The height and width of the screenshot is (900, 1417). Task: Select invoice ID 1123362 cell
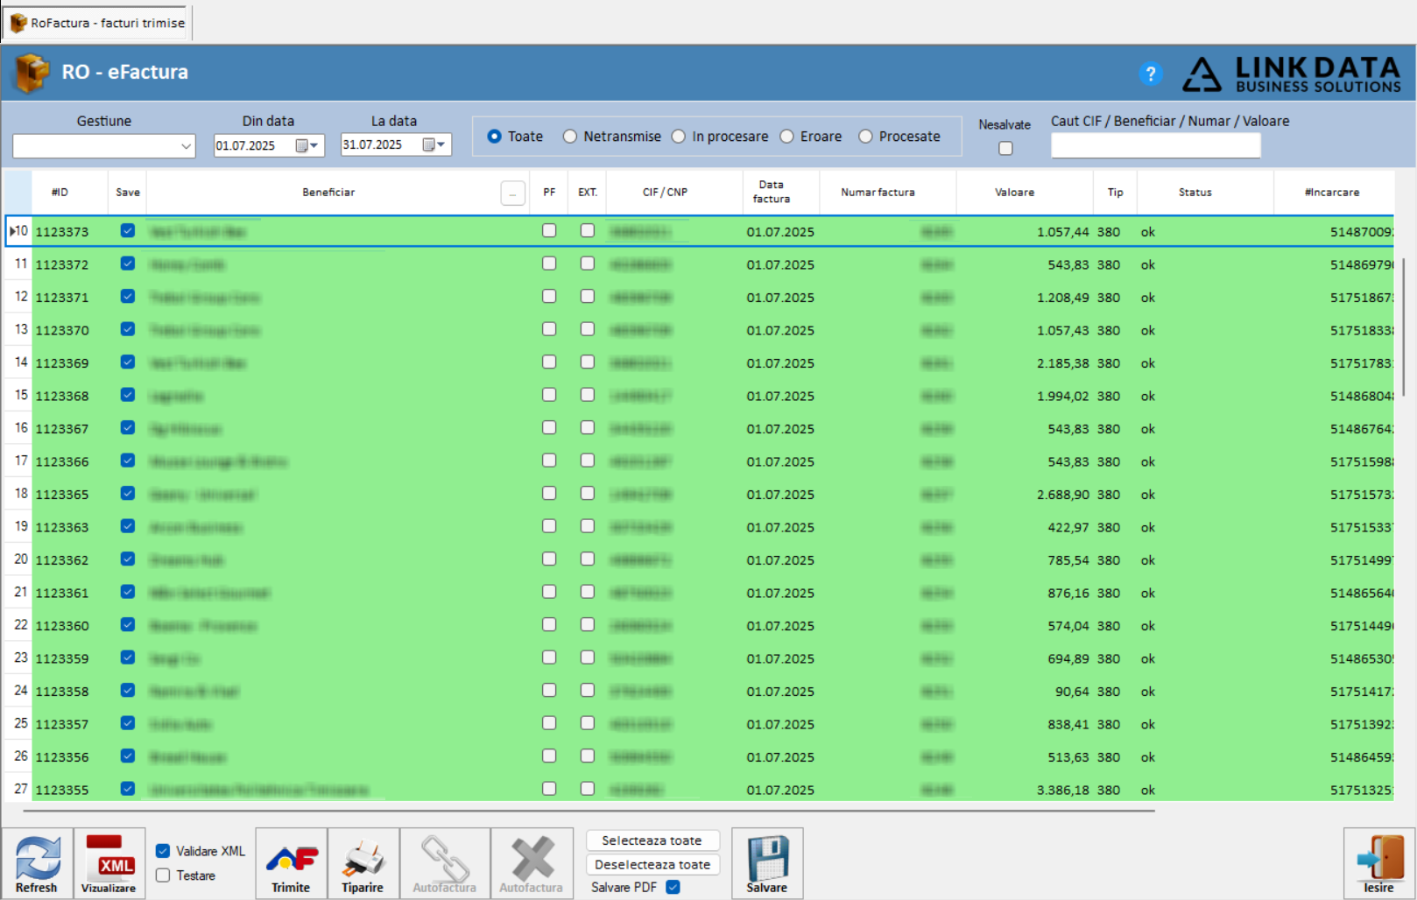71,560
